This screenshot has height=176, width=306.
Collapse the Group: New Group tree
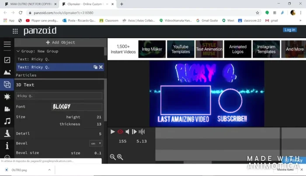18,51
